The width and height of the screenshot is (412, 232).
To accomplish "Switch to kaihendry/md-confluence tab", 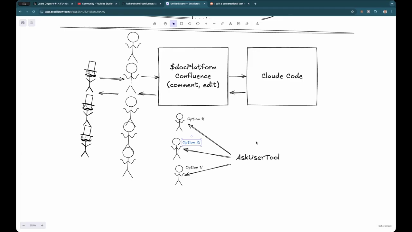I will [141, 4].
